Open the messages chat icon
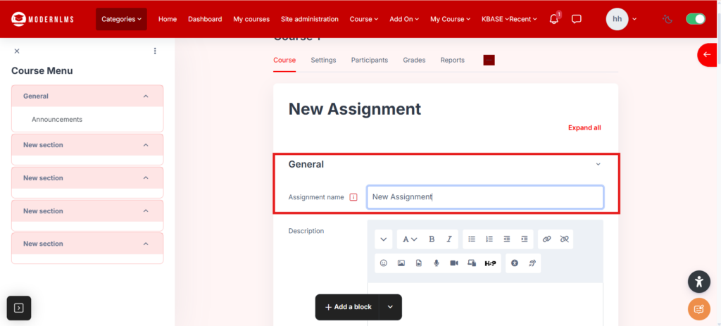This screenshot has height=326, width=721. 576,19
